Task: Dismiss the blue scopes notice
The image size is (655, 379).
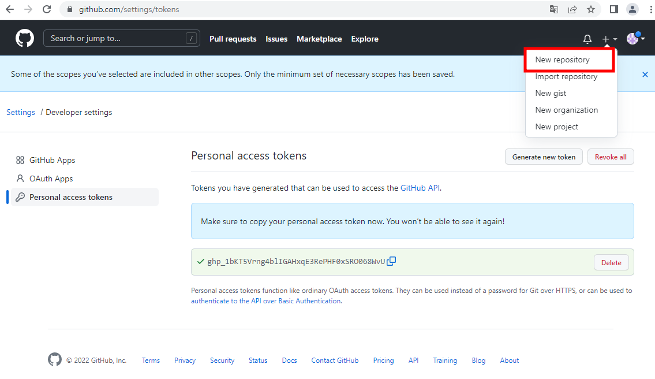Action: pyautogui.click(x=645, y=75)
